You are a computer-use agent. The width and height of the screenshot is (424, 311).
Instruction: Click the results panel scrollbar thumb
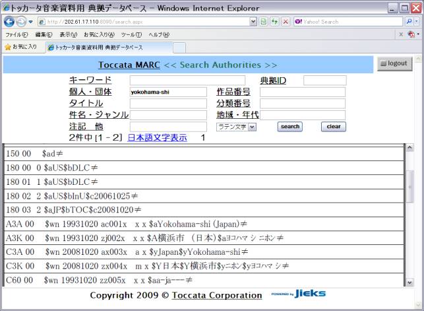(409, 186)
